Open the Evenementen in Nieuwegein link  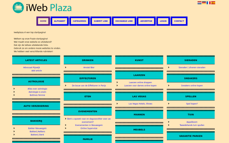click(89, 125)
